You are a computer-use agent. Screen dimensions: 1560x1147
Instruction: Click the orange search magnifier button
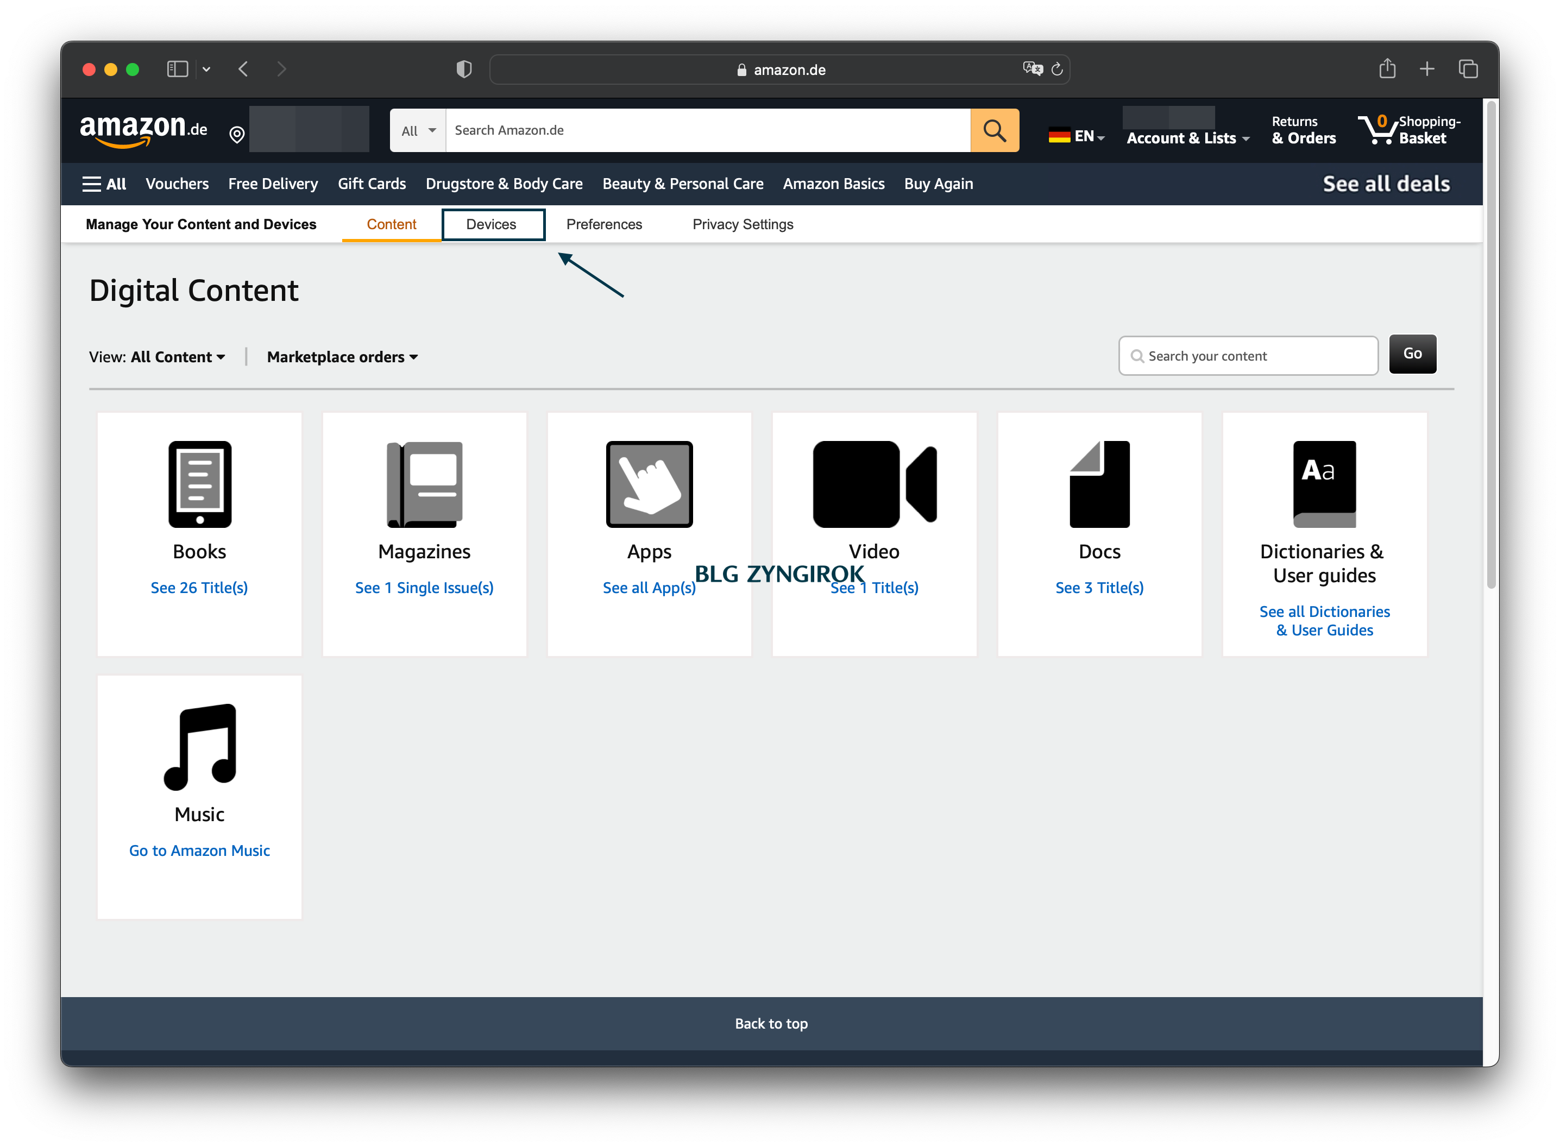(x=994, y=130)
